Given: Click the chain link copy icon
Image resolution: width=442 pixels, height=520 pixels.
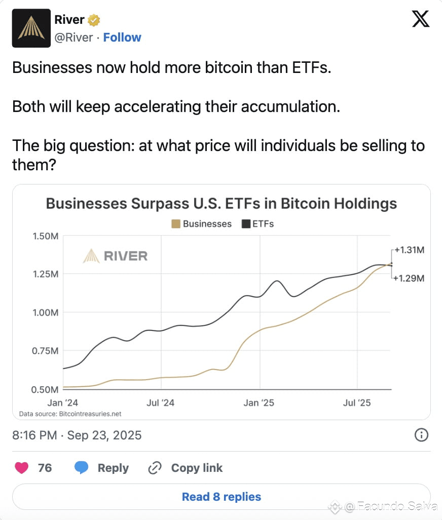Looking at the screenshot, I should coord(155,468).
